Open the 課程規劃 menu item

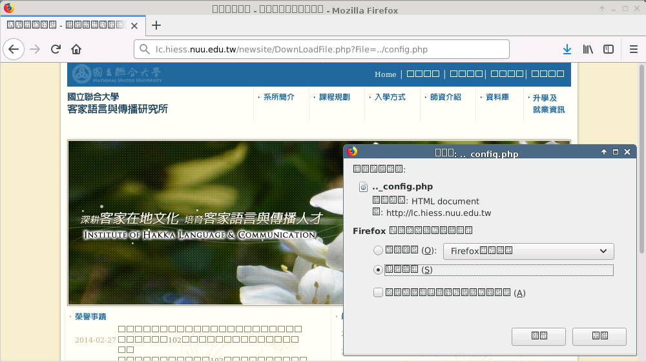[x=334, y=97]
